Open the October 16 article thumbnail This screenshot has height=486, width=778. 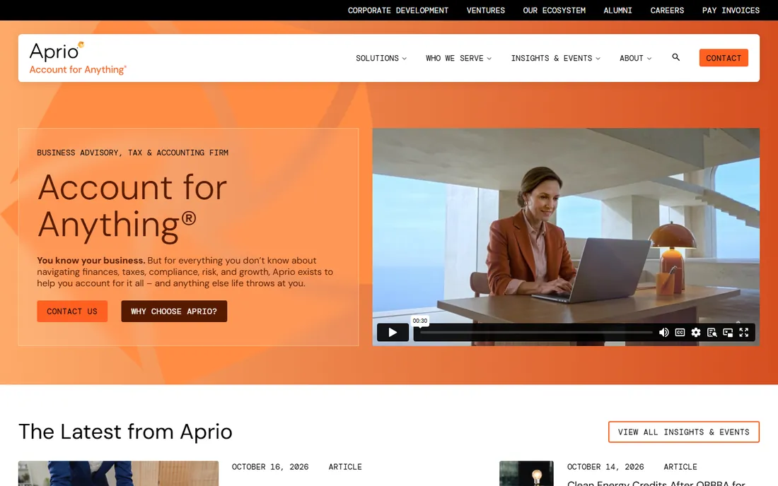click(118, 473)
